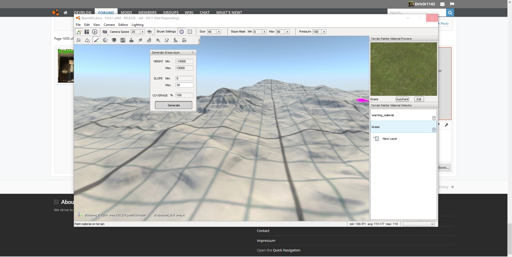The height and width of the screenshot is (257, 512).
Task: Open the GUI Editor layout icon
Action: pyautogui.click(x=87, y=32)
